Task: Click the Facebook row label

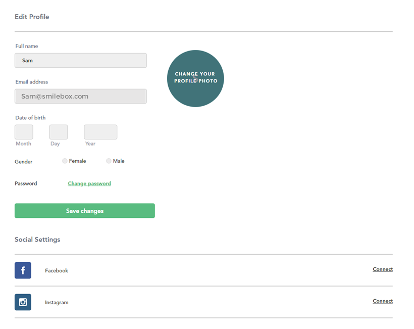Action: (57, 270)
